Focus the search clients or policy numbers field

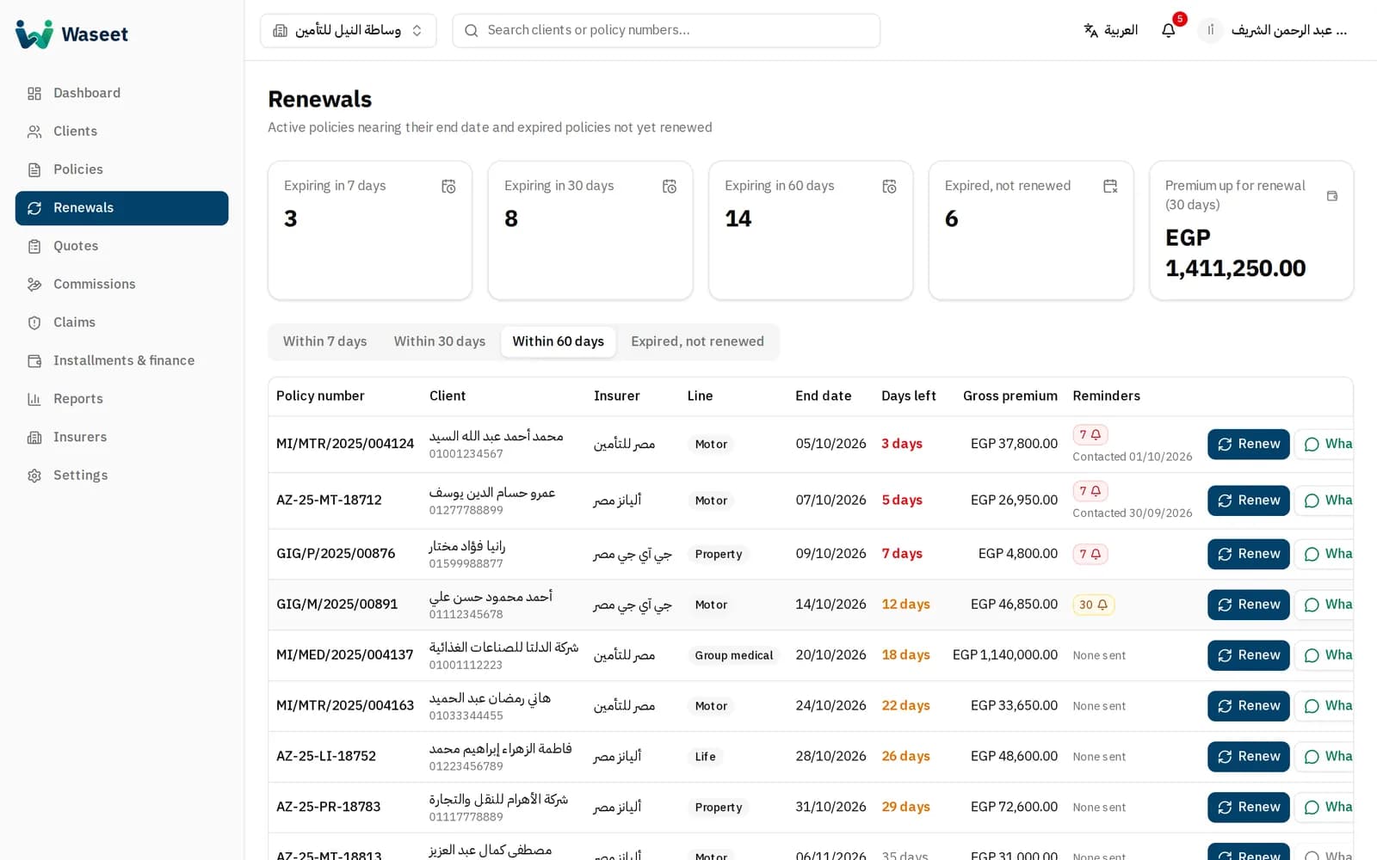(666, 30)
